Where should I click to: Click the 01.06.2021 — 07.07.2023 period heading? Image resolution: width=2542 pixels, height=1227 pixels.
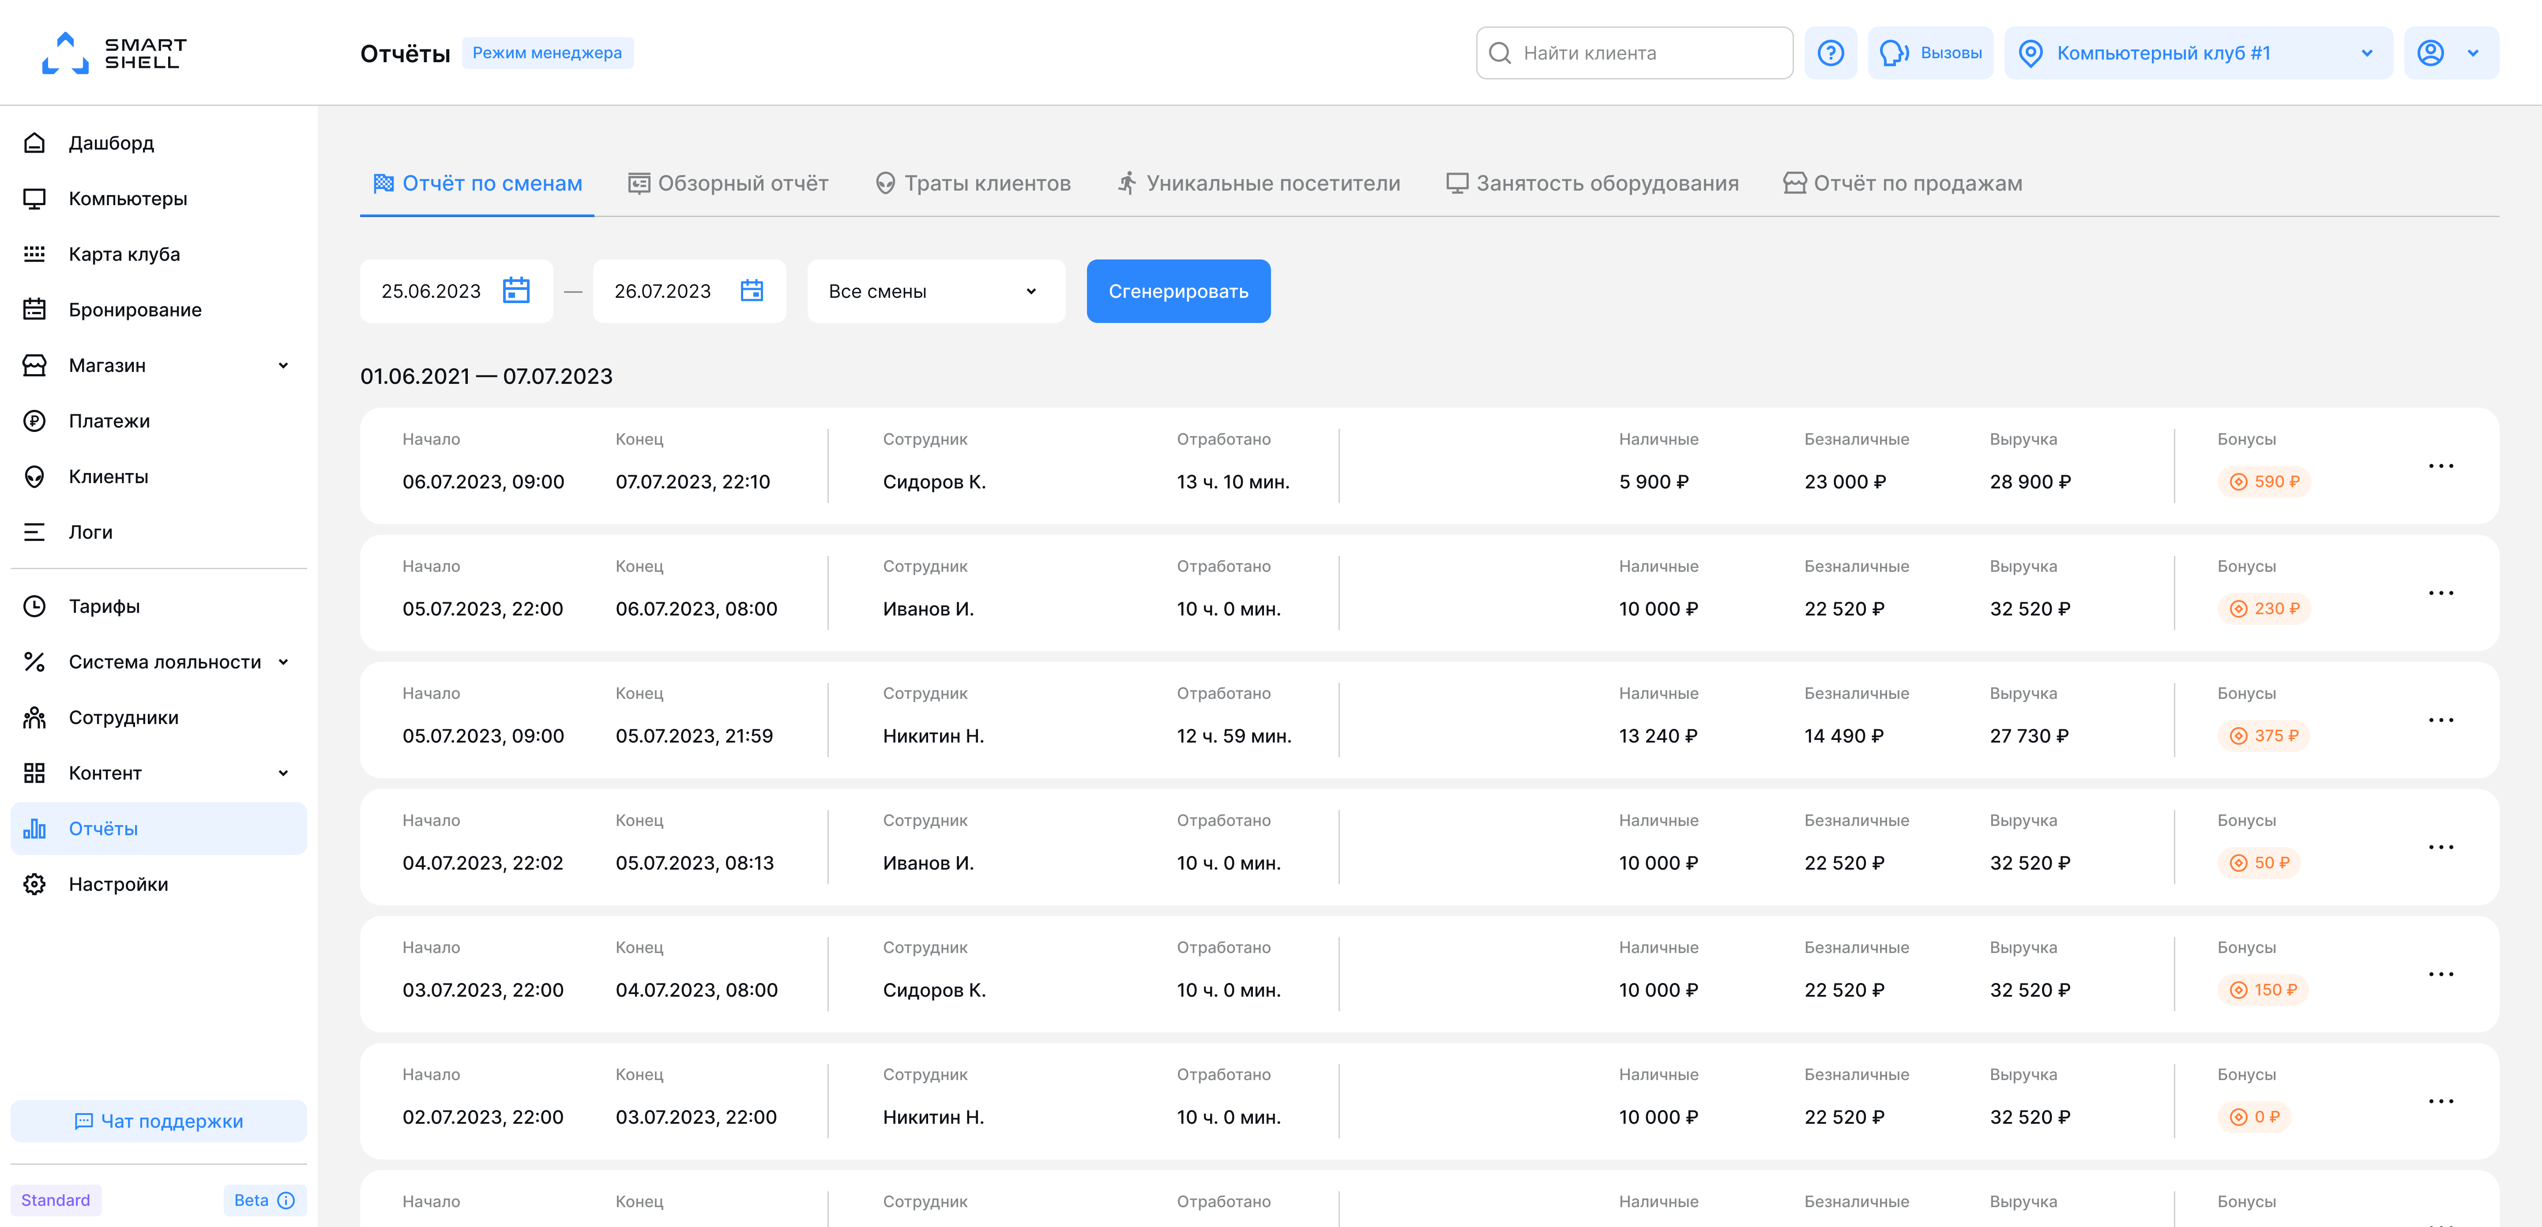click(486, 377)
